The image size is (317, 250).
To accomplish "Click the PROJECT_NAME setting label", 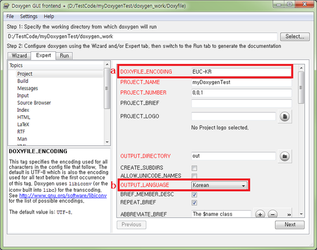I will point(140,82).
